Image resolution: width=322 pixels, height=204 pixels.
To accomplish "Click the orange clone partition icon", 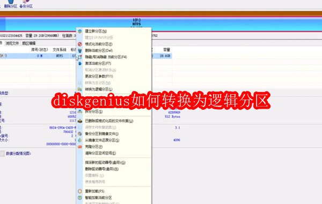I will click(x=80, y=147).
